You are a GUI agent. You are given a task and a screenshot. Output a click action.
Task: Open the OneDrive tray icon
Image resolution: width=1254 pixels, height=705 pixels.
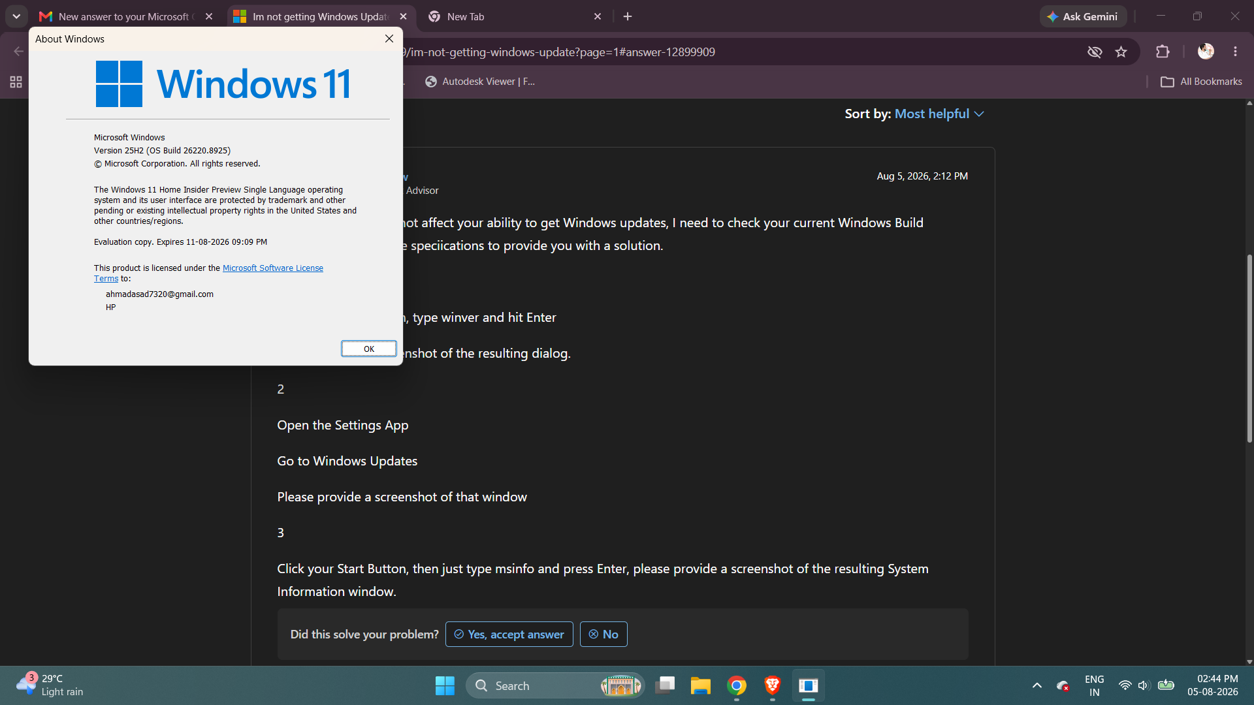pos(1063,685)
